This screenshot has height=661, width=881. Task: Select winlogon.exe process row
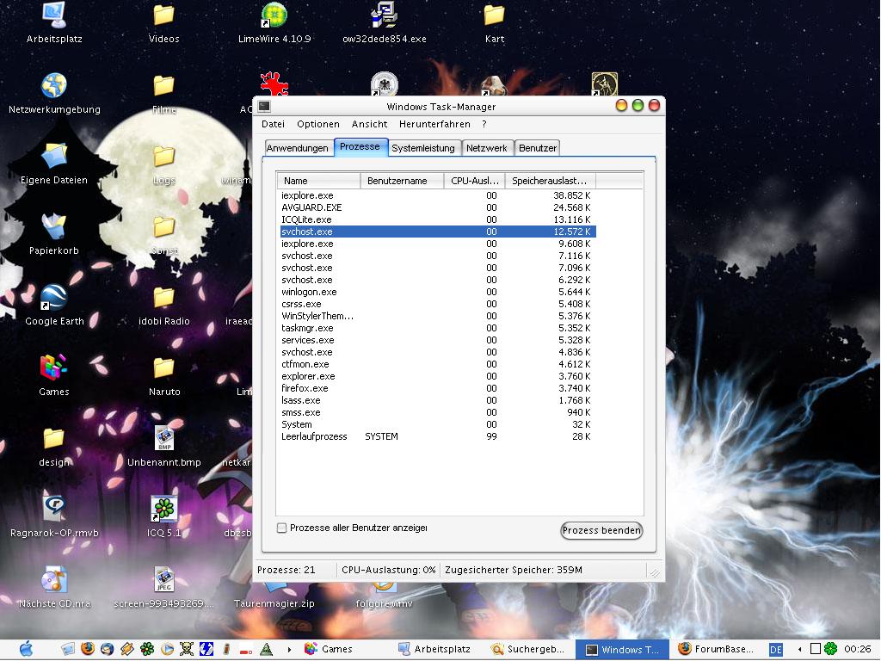pyautogui.click(x=438, y=292)
